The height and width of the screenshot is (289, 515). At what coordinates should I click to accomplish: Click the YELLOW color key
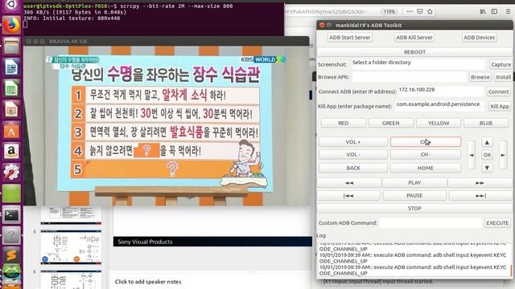[x=438, y=123]
